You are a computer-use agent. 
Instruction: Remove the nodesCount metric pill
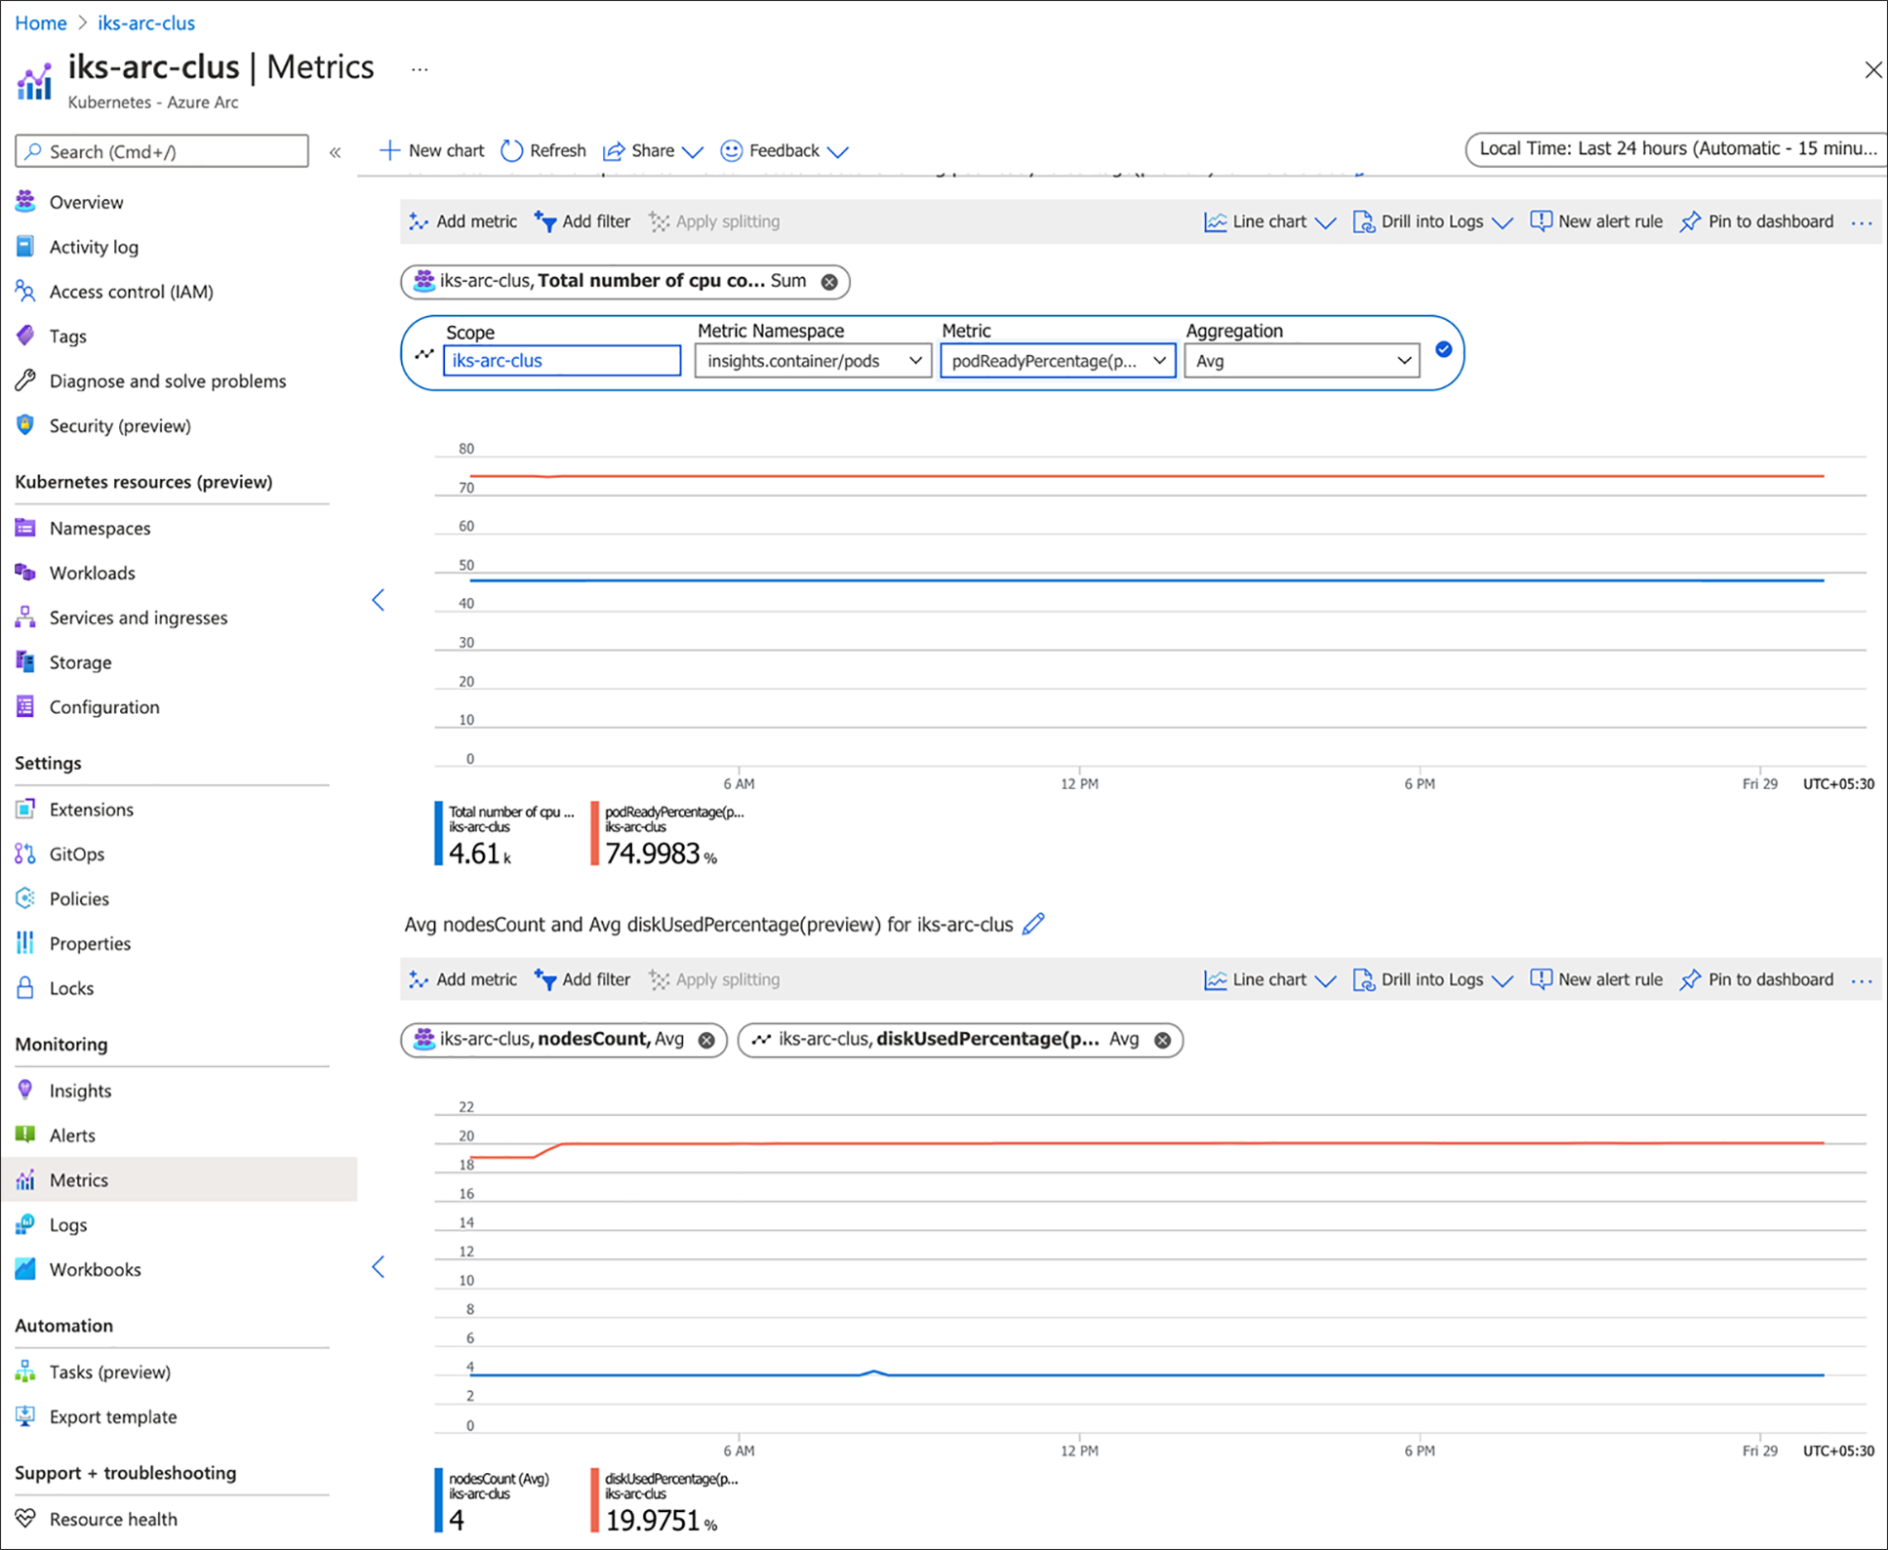706,1039
